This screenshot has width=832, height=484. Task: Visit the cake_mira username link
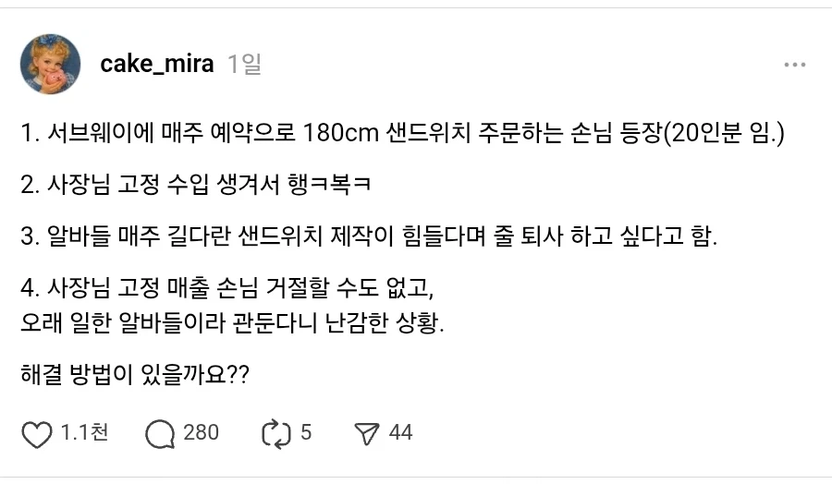tap(156, 64)
